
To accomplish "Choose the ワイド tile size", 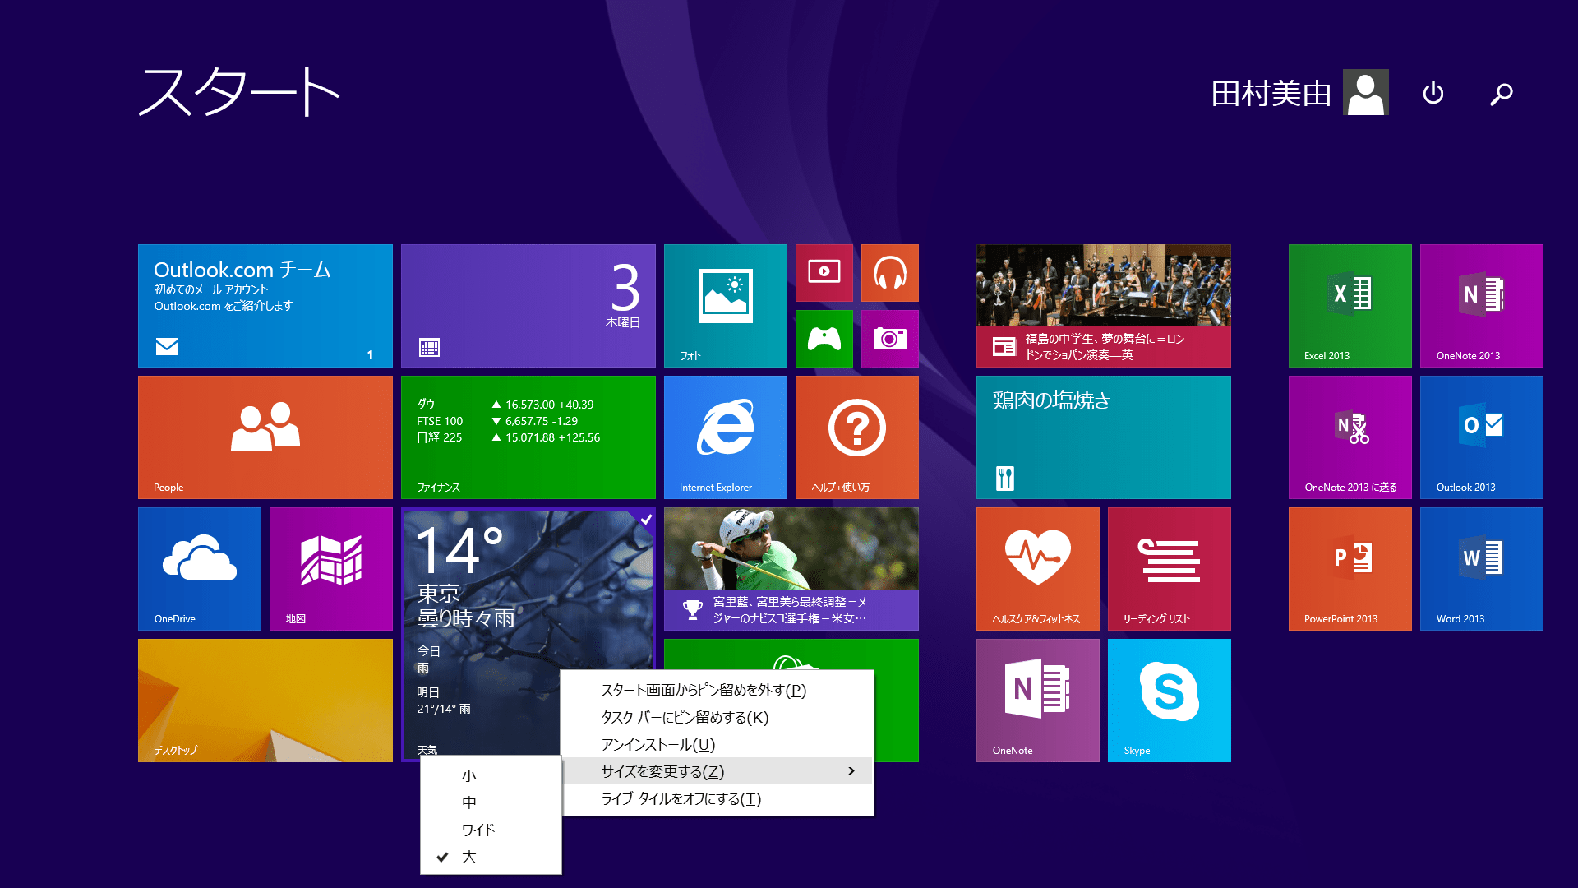I will (477, 829).
